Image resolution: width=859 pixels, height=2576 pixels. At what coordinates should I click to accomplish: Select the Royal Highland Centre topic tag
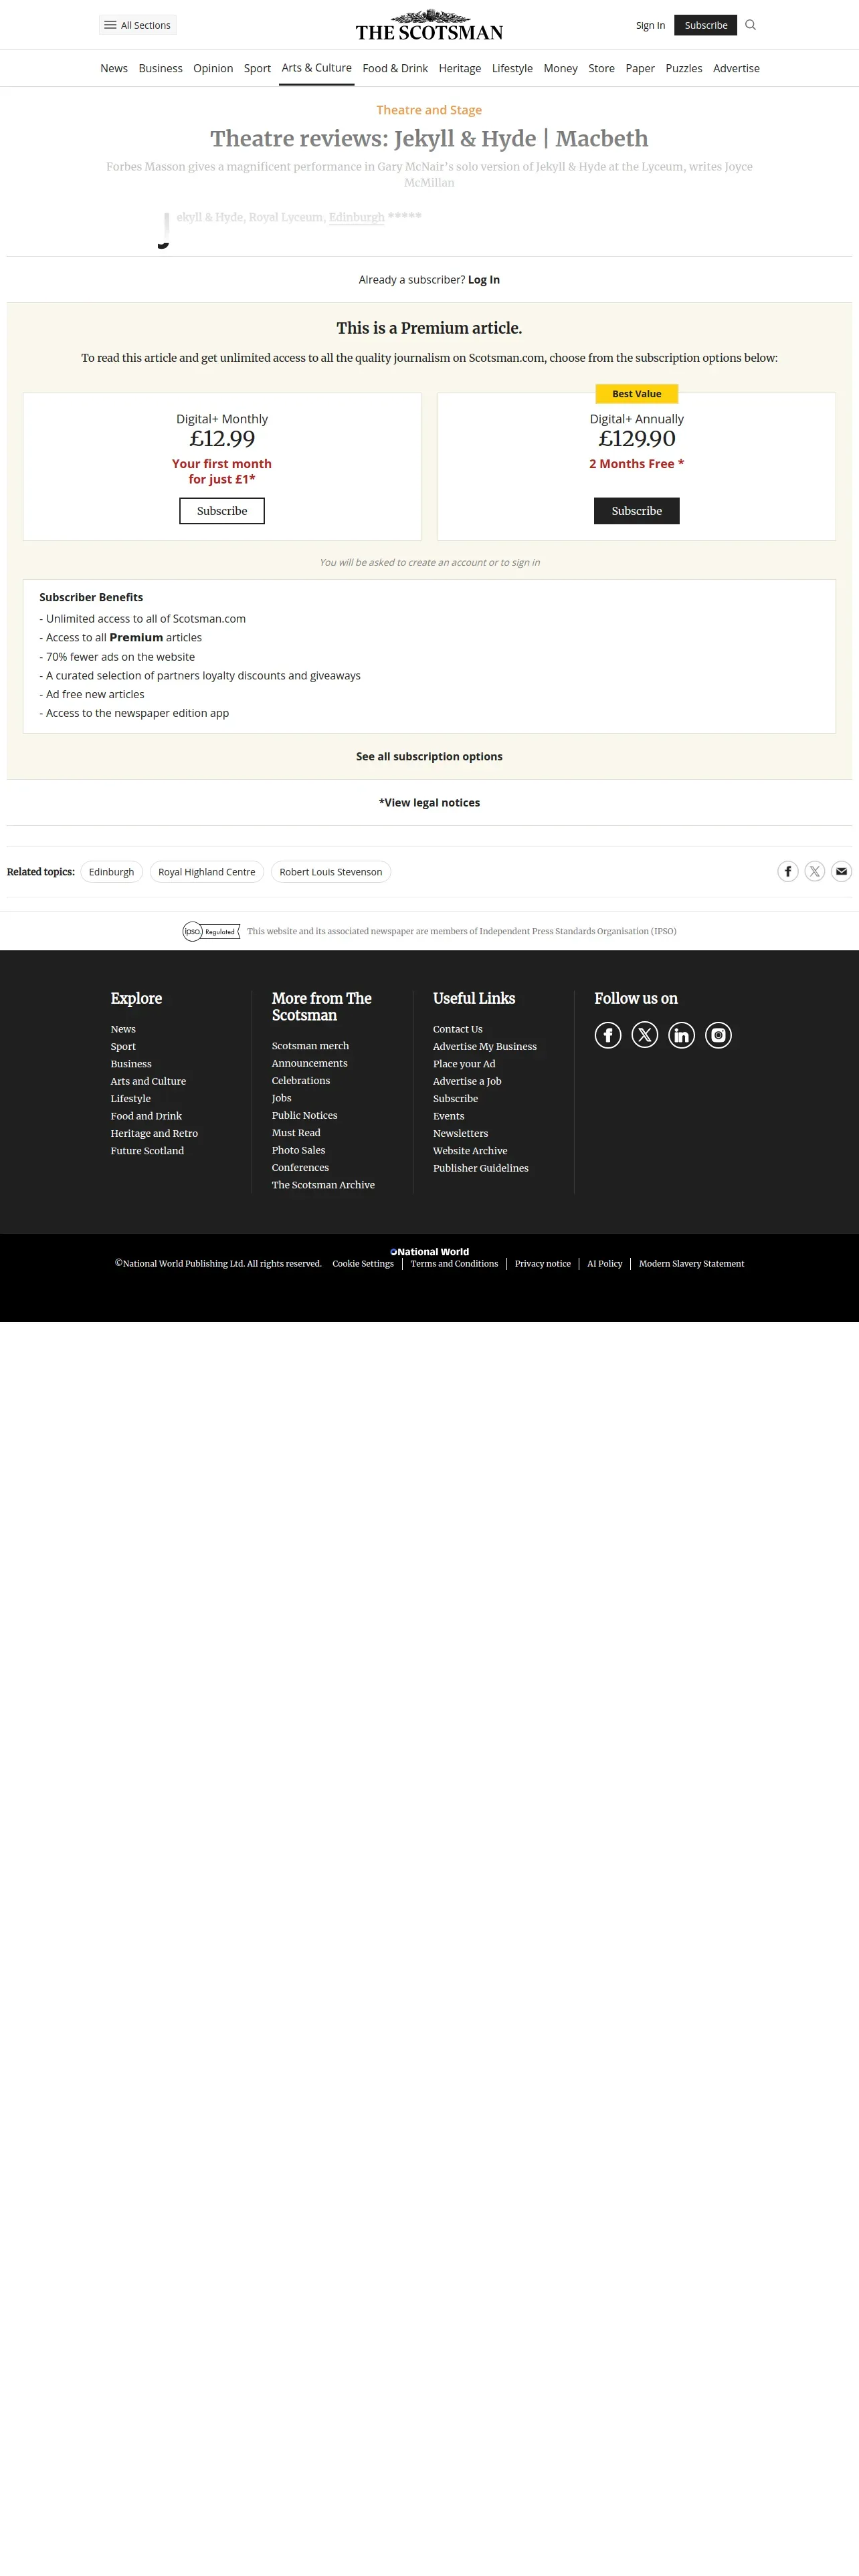pyautogui.click(x=207, y=872)
